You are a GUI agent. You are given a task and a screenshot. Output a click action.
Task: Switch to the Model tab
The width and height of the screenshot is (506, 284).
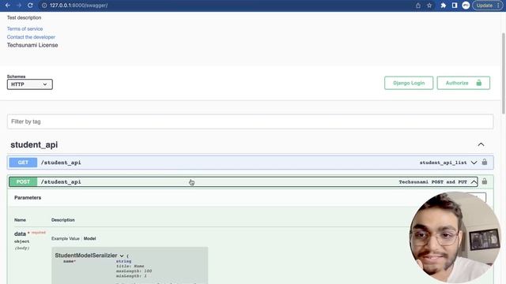pyautogui.click(x=89, y=238)
